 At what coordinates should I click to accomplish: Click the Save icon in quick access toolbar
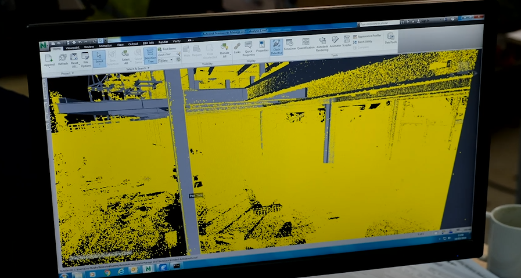click(68, 43)
